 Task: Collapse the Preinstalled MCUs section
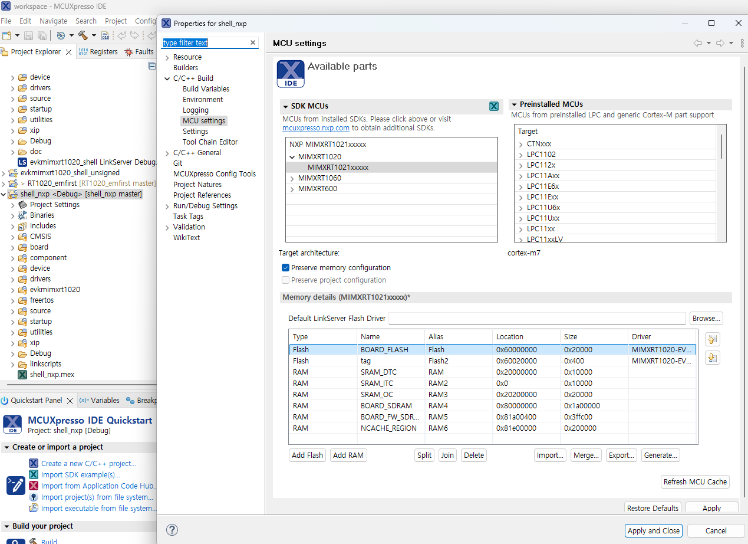[x=514, y=104]
